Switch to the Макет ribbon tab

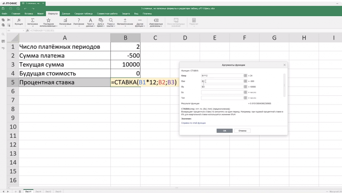click(40, 13)
